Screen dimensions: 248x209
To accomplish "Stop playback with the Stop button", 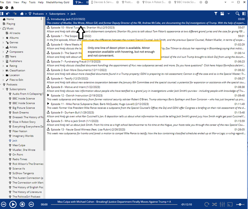I will point(22,205).
